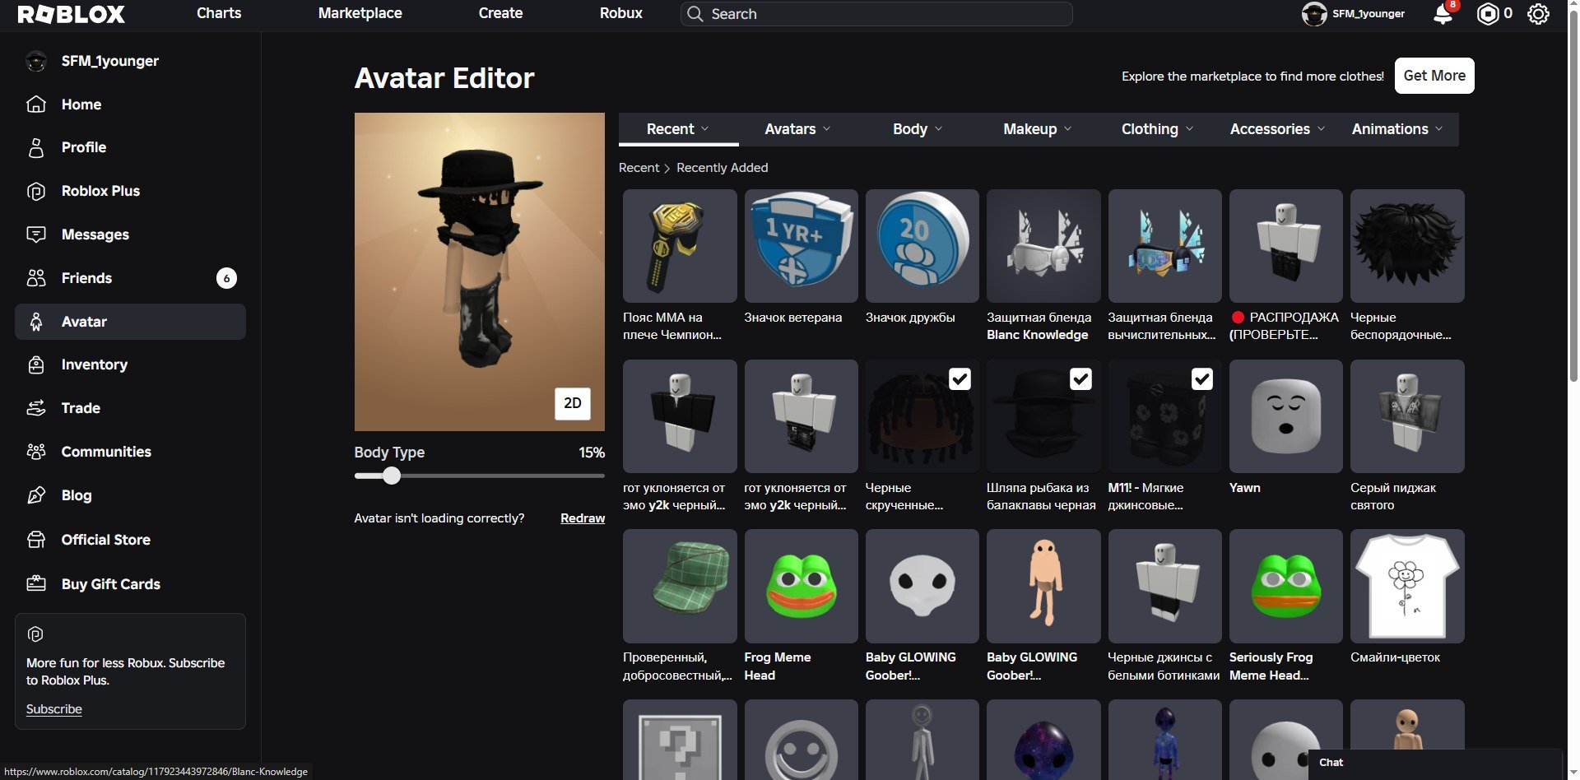Click the Official Store sidebar icon
This screenshot has width=1580, height=780.
(36, 540)
